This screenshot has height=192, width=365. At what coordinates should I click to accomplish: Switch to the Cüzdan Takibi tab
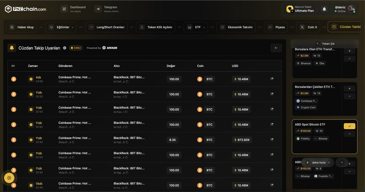pos(346,27)
